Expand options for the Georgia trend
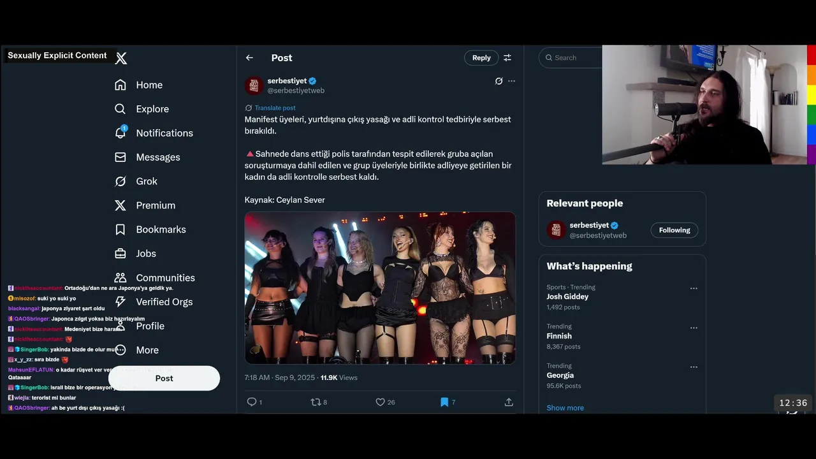The height and width of the screenshot is (459, 816). click(694, 367)
